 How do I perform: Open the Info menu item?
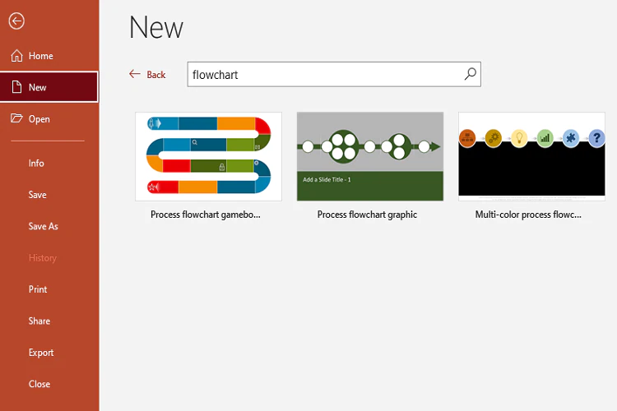(36, 163)
